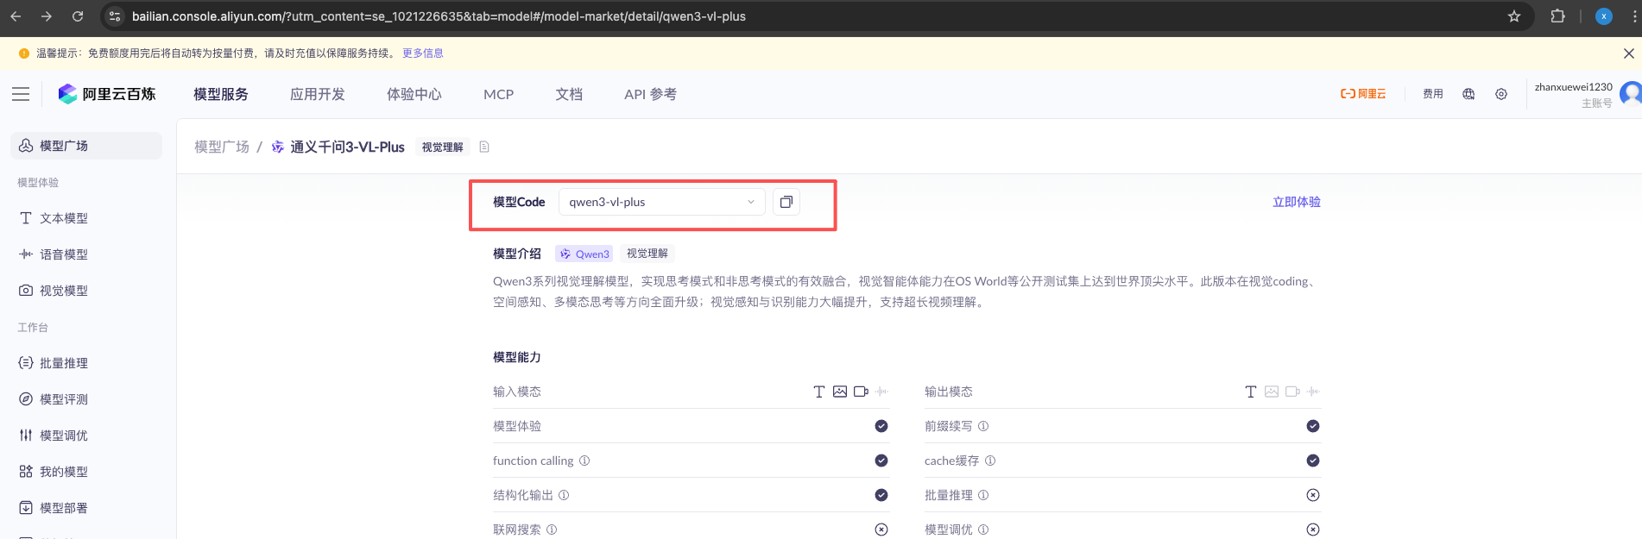1642x539 pixels.
Task: Open the settings gear icon
Action: [x=1501, y=94]
